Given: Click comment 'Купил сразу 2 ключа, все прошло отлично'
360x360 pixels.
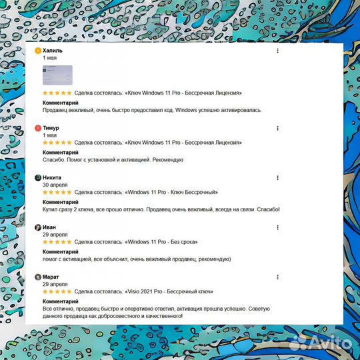Looking at the screenshot, I should pos(161,209).
